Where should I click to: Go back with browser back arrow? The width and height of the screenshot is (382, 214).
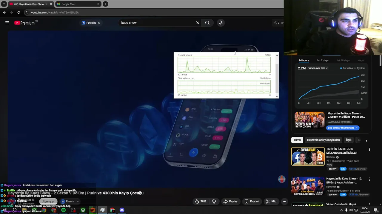[x=4, y=12]
